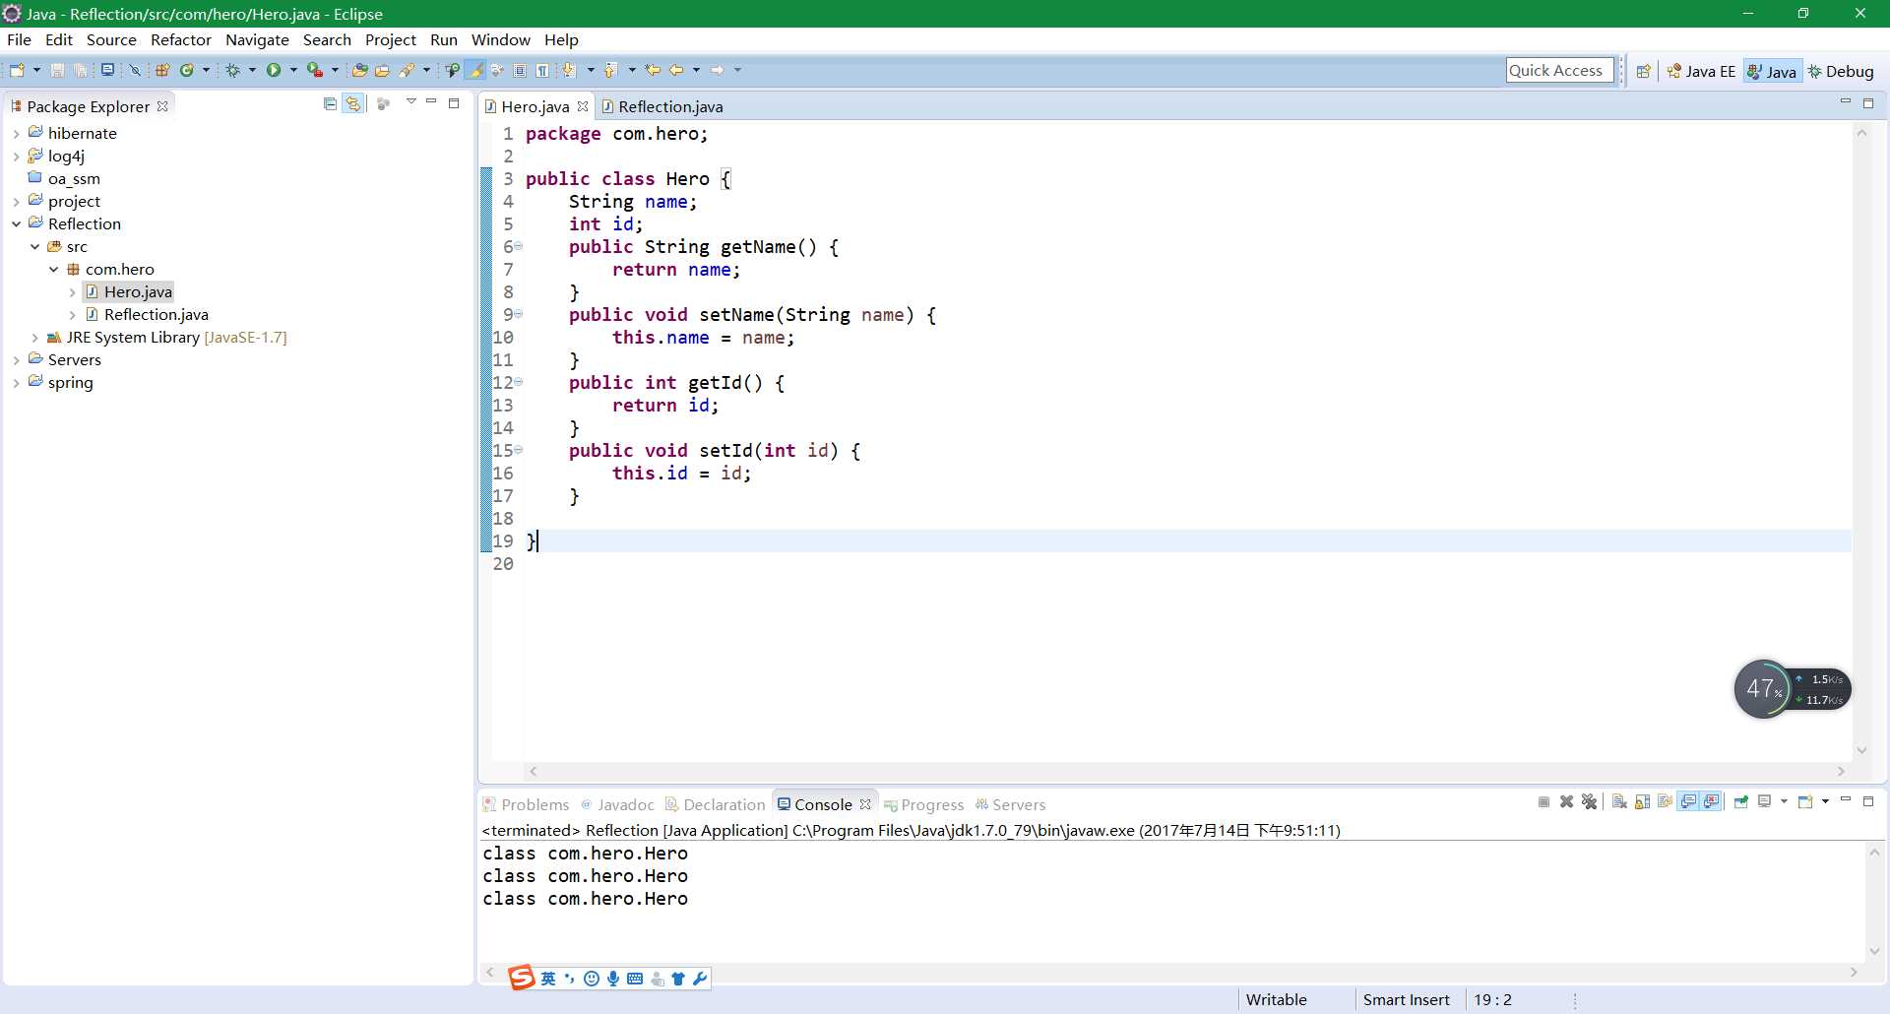Click the Run Last Tool external tools icon
Viewport: 1890px width, 1014px height.
pos(315,70)
